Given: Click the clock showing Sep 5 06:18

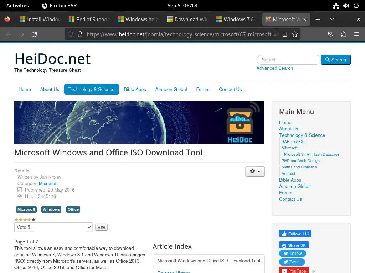Looking at the screenshot, I should coord(182,6).
